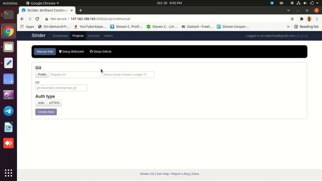
Task: Open the Reading list
Action: 306,27
